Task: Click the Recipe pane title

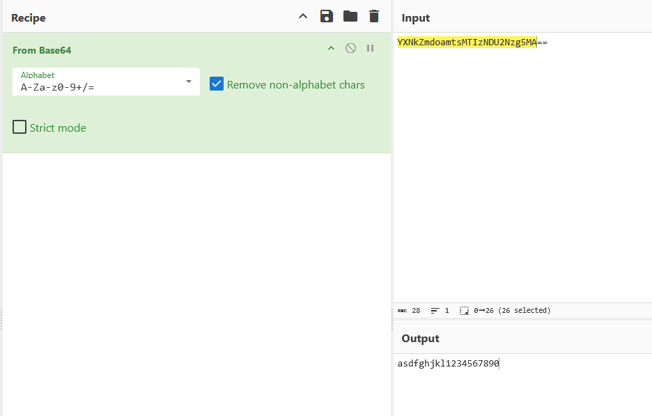Action: (29, 18)
